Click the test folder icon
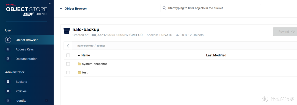The image size is (297, 105). point(79,72)
